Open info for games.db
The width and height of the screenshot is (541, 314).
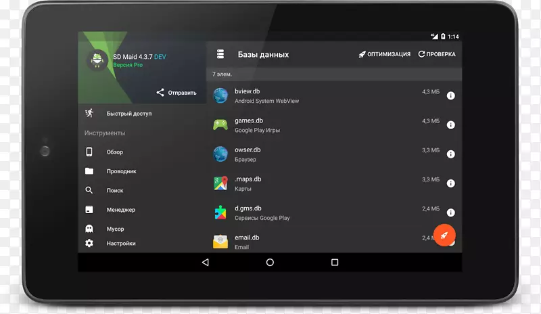tap(450, 125)
